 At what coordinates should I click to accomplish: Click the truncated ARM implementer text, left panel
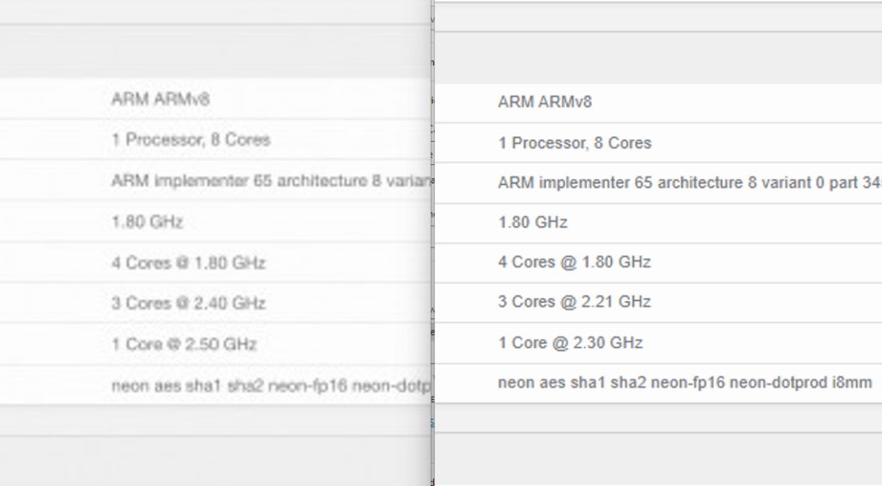tap(269, 181)
